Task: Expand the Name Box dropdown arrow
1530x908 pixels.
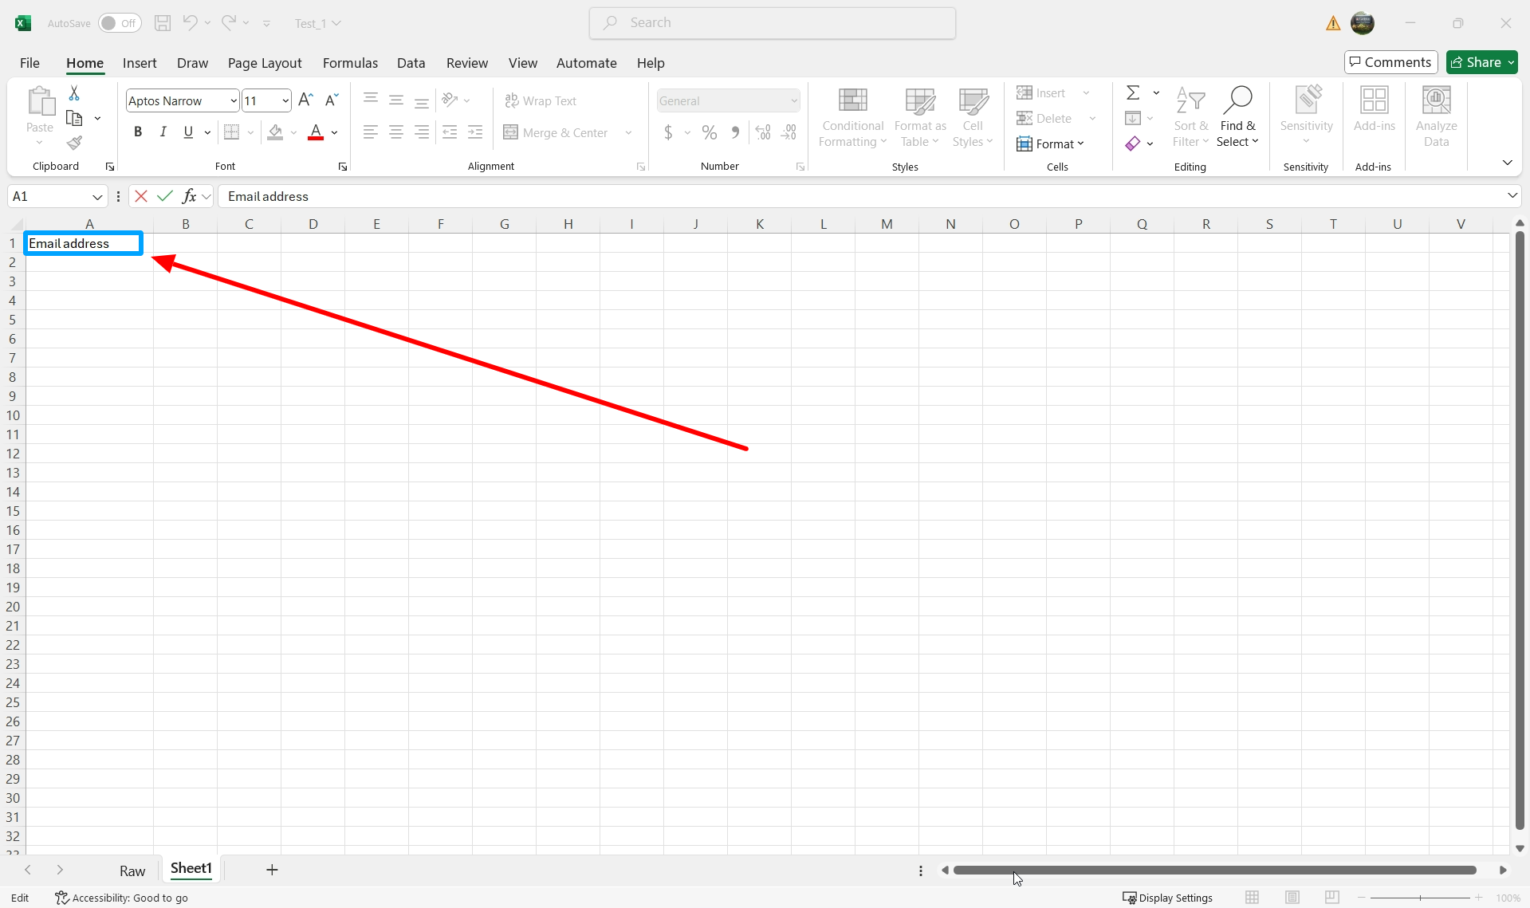Action: click(x=97, y=197)
